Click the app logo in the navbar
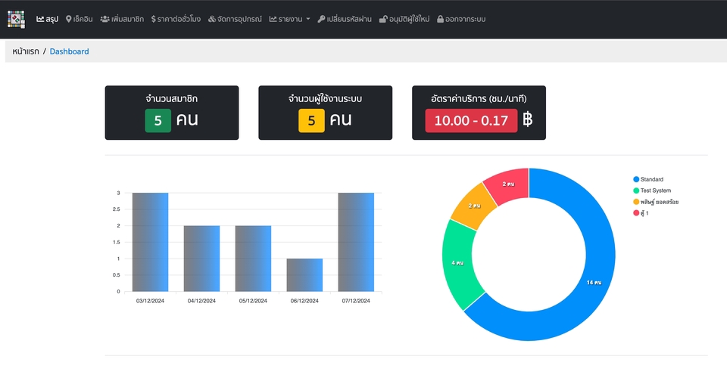The image size is (727, 378). (17, 18)
